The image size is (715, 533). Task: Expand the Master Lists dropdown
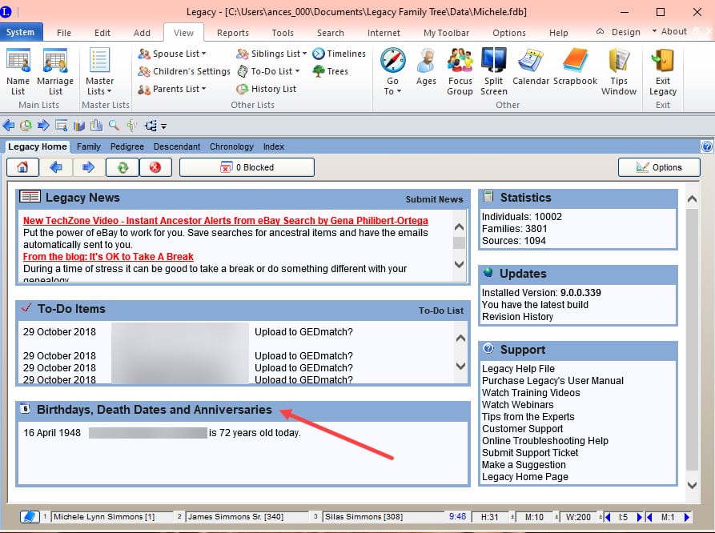click(x=100, y=71)
